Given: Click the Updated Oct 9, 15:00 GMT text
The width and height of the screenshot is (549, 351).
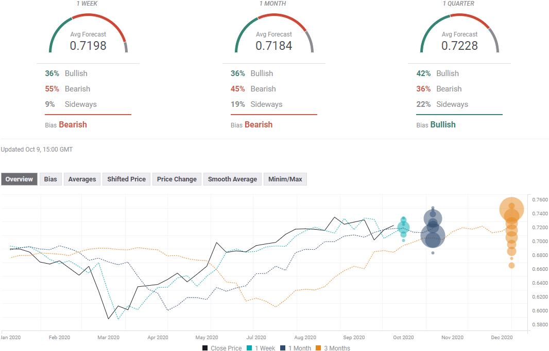Looking at the screenshot, I should 37,150.
